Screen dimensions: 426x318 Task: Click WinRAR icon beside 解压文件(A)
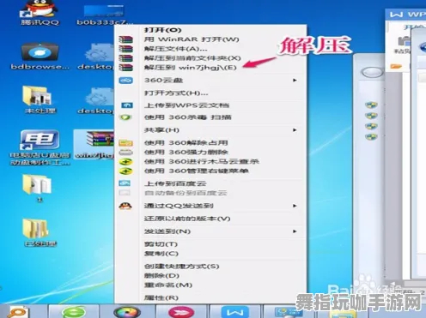[x=125, y=49]
